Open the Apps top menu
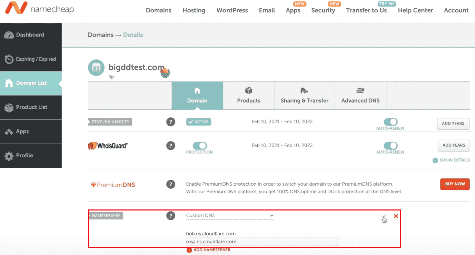Image resolution: width=475 pixels, height=255 pixels. point(293,10)
